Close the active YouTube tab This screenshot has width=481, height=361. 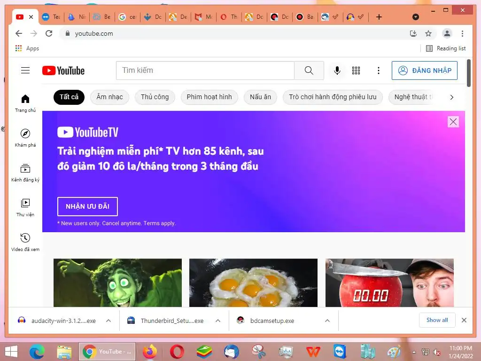(x=31, y=17)
